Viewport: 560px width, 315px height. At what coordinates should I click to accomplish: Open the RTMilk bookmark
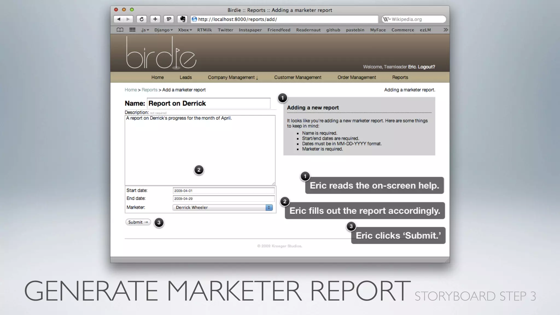tap(205, 30)
